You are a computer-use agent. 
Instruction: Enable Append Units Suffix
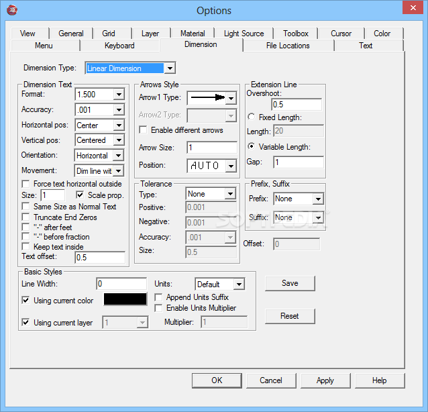(158, 297)
